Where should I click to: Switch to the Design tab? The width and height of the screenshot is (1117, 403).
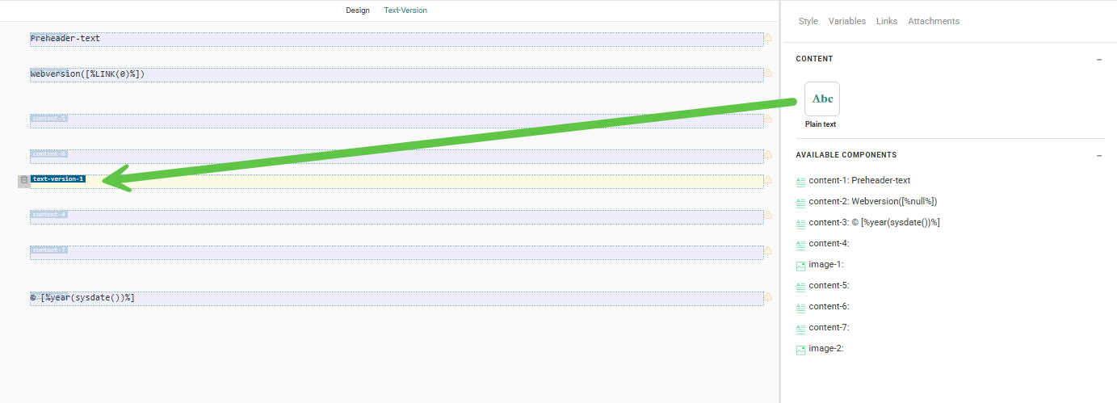coord(358,10)
